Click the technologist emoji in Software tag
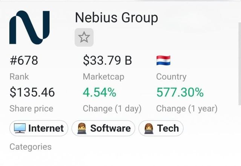 click(x=81, y=128)
